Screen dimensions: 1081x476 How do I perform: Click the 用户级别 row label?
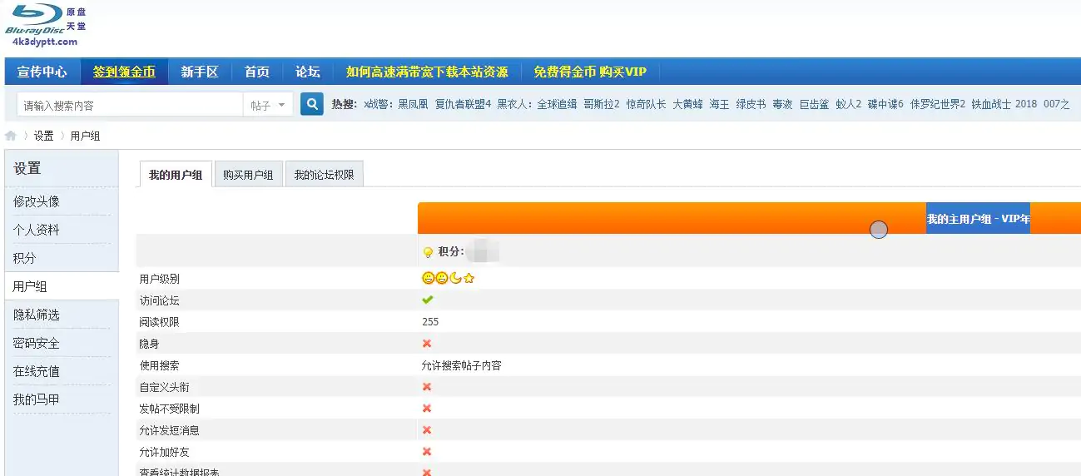(x=159, y=279)
